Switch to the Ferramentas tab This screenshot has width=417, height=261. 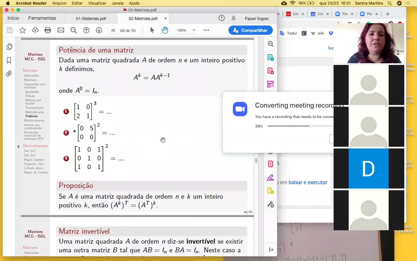(42, 18)
